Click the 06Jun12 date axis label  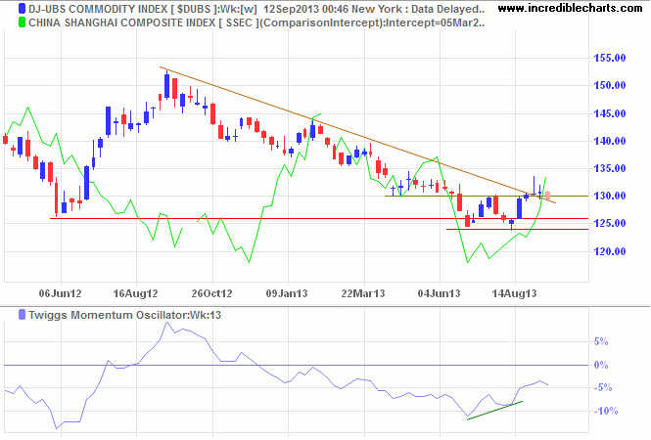coord(60,293)
